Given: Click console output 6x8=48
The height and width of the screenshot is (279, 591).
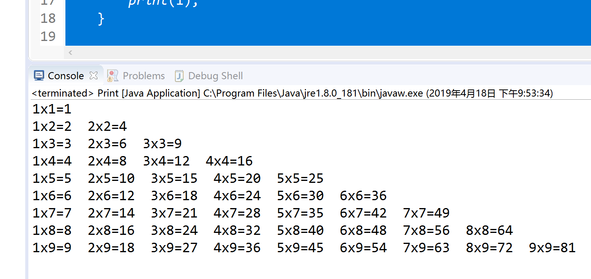Looking at the screenshot, I should point(363,231).
